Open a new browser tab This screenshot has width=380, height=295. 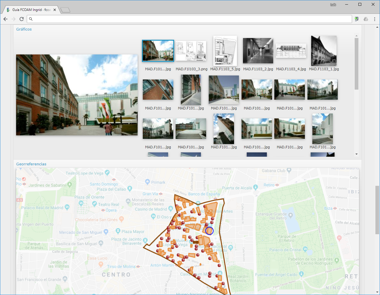click(x=66, y=10)
